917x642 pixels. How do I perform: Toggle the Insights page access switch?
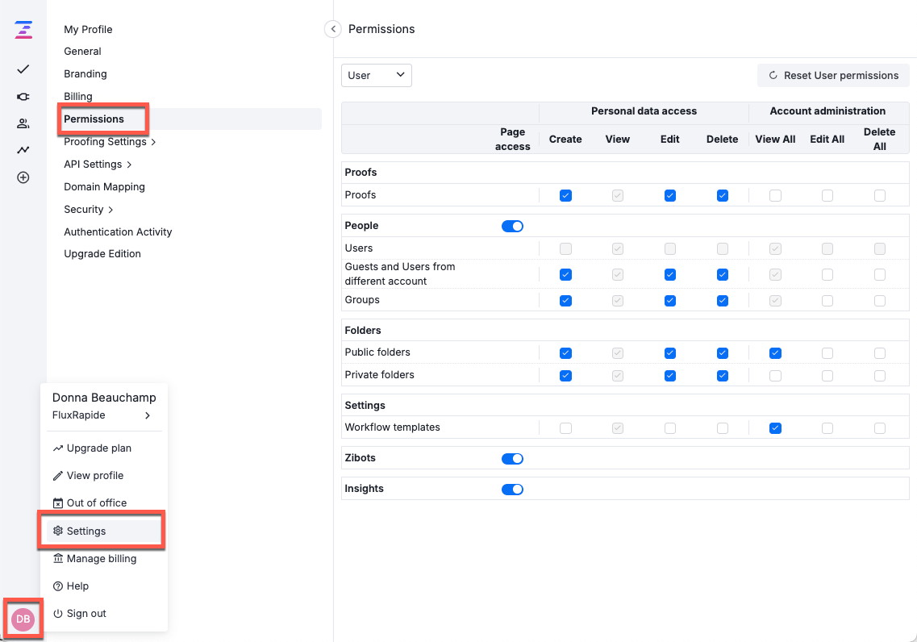point(512,489)
